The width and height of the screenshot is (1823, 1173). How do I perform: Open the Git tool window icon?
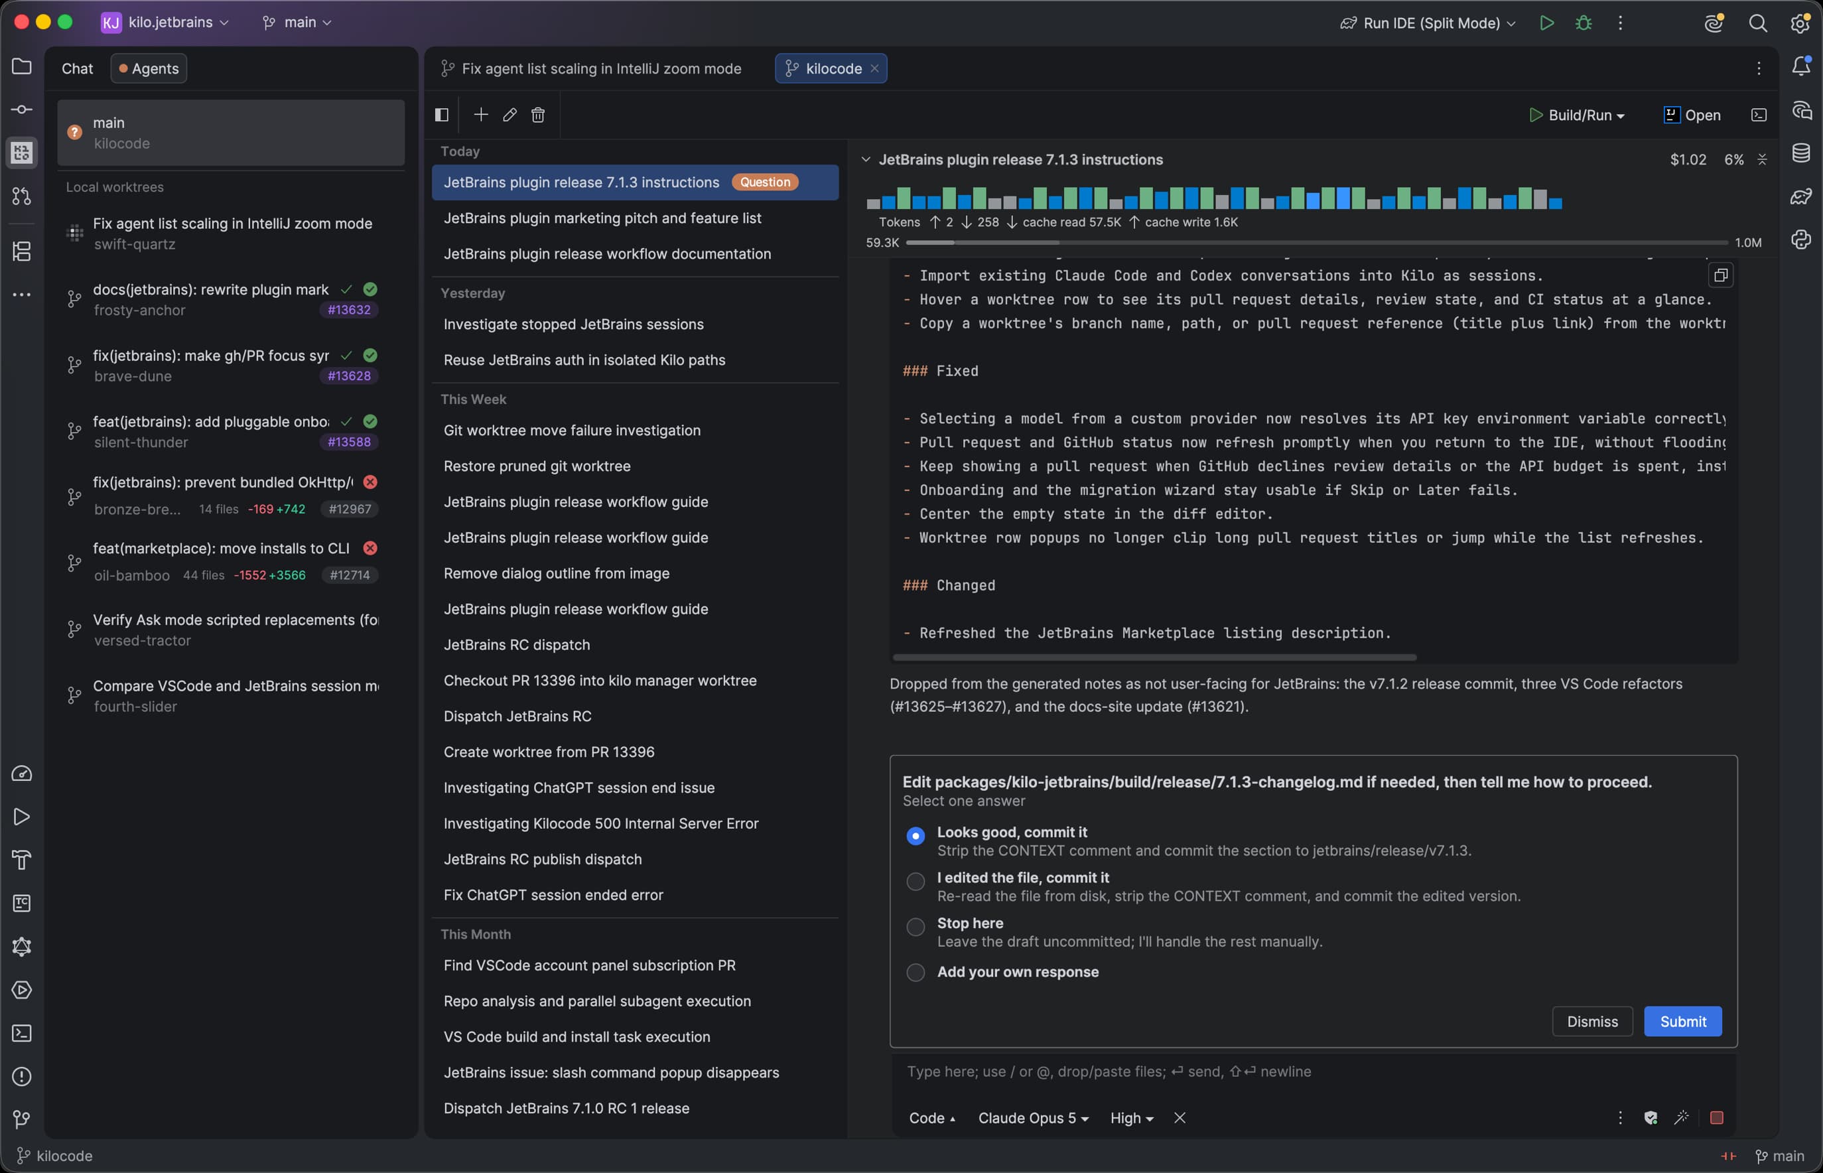tap(21, 1120)
